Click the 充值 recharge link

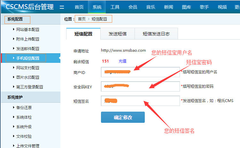pos(122,61)
